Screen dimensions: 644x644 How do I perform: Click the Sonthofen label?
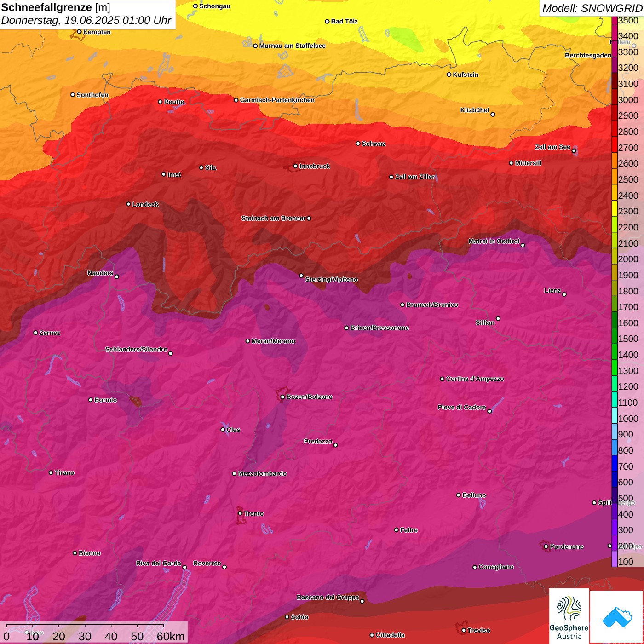click(92, 95)
